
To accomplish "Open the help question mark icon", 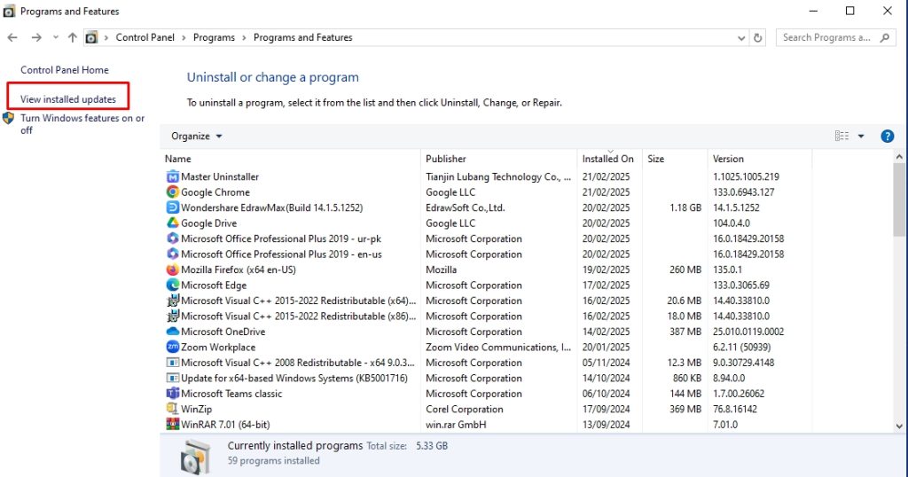I will tap(887, 136).
